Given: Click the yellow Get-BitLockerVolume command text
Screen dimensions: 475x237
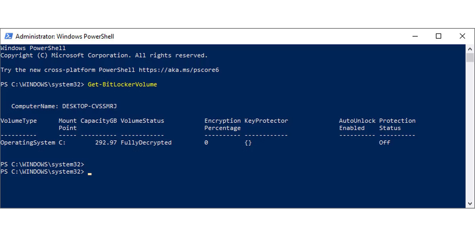Looking at the screenshot, I should coord(122,84).
